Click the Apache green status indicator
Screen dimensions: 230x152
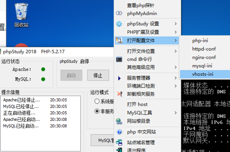(x=43, y=69)
